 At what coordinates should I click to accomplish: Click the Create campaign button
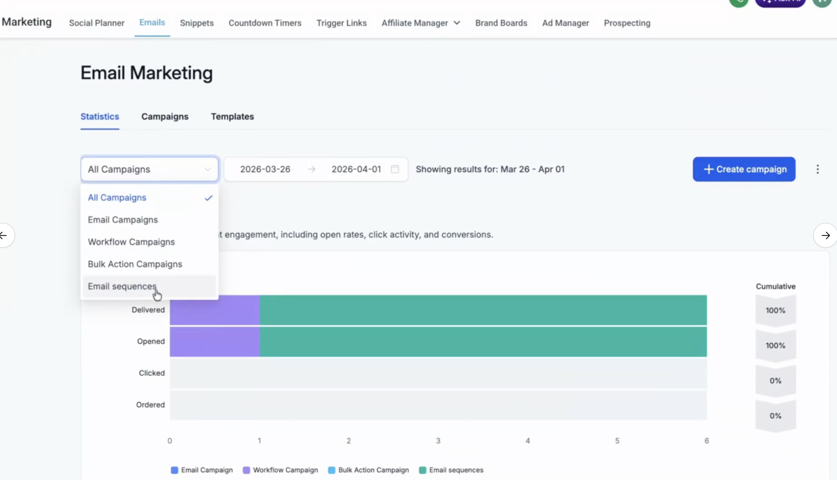coord(744,169)
